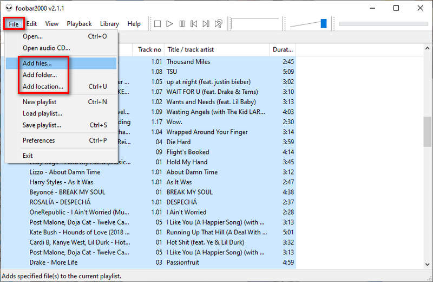Select Drake - More Life row

54,262
